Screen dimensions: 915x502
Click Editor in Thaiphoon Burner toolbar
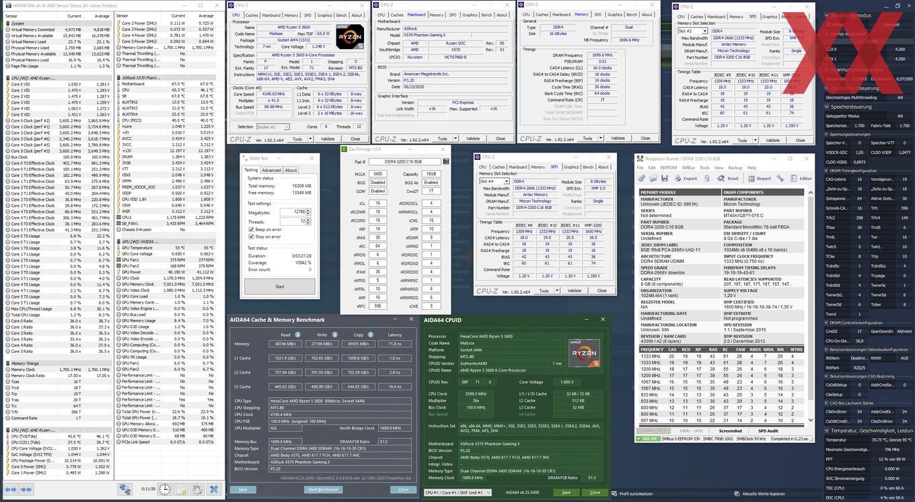pos(801,178)
